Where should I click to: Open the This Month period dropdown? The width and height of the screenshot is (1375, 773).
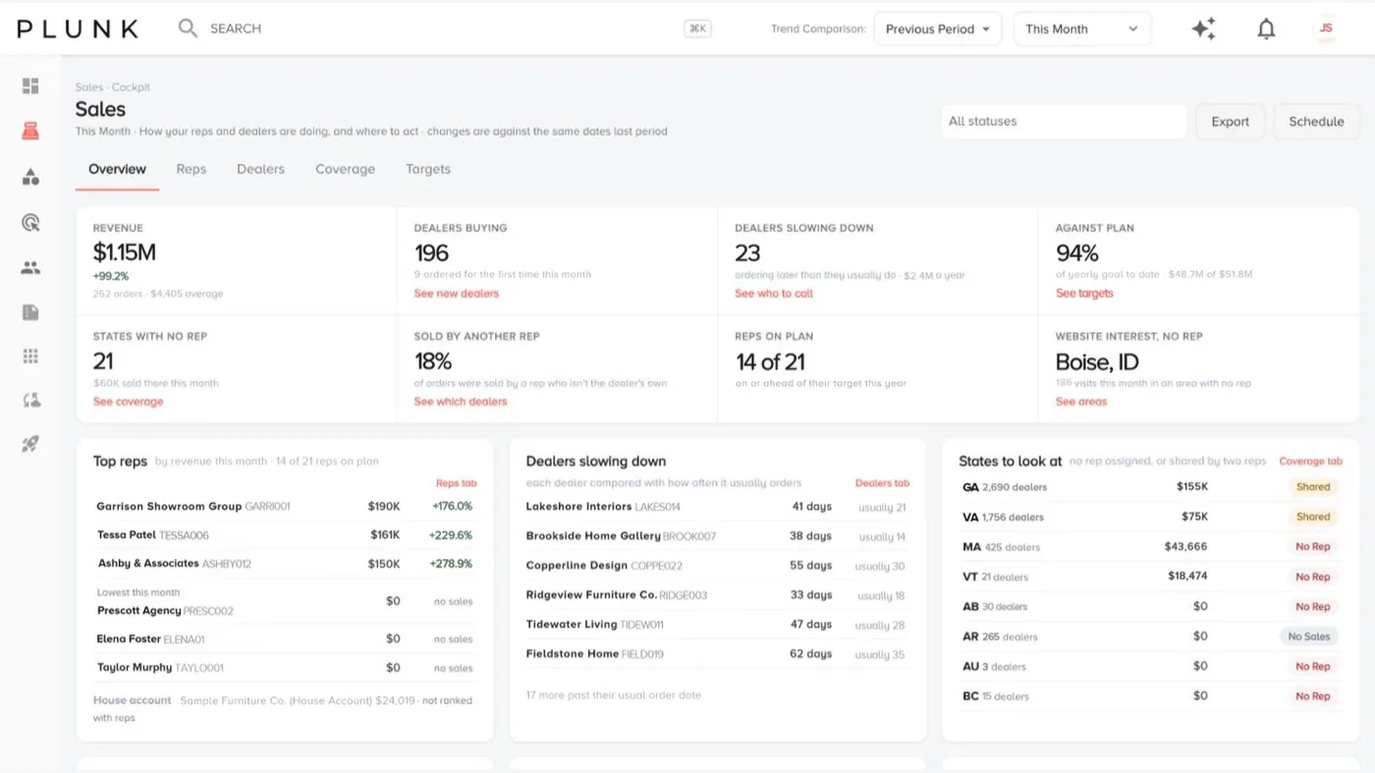coord(1081,28)
